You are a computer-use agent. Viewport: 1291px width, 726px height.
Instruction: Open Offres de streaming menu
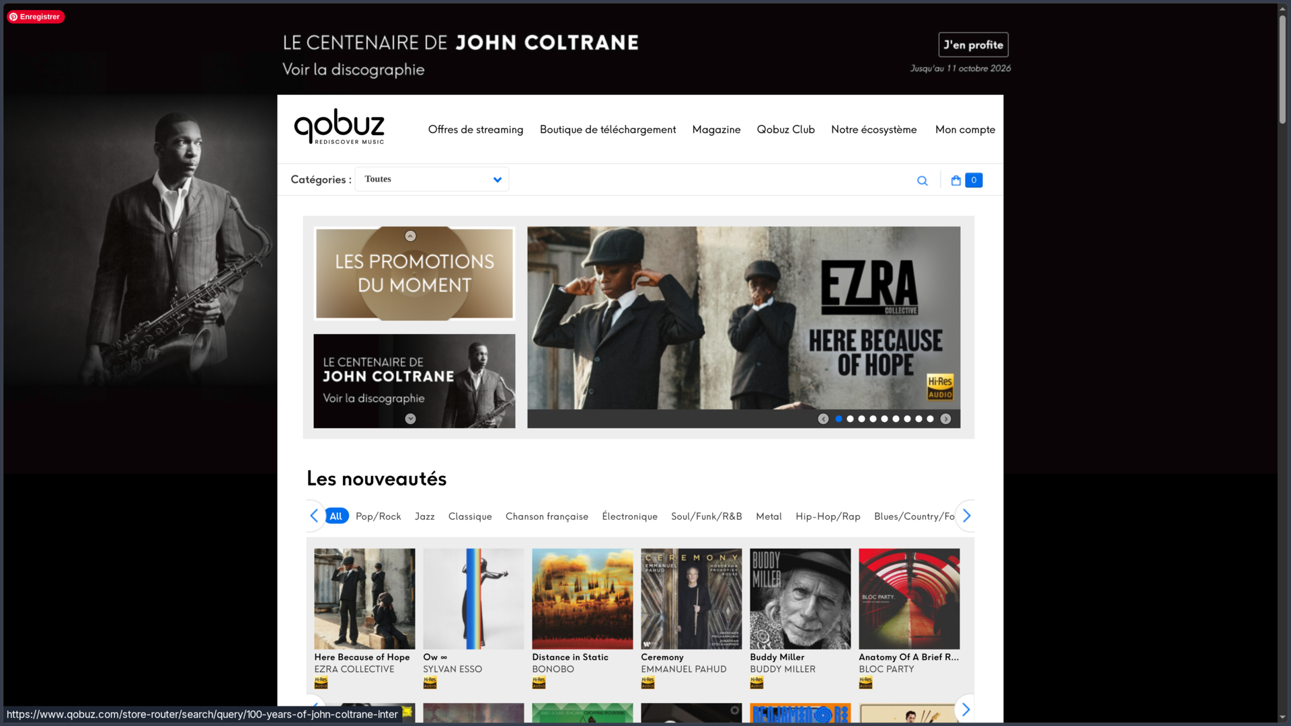pyautogui.click(x=475, y=130)
